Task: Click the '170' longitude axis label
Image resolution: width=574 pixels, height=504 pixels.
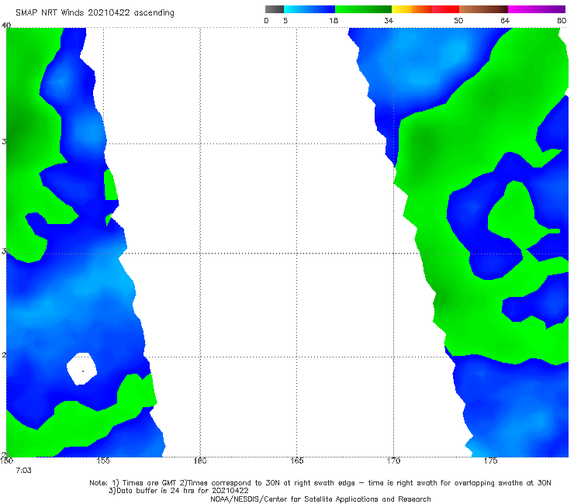Action: (393, 461)
